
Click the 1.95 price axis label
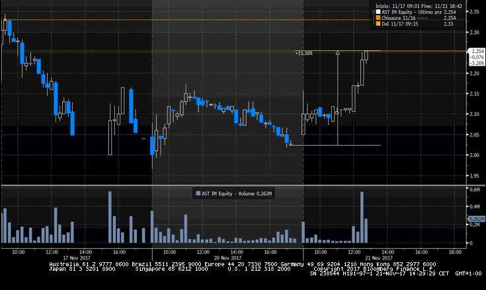pyautogui.click(x=474, y=175)
